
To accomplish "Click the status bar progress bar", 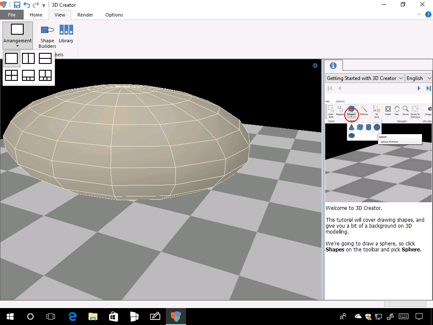I will point(405,304).
